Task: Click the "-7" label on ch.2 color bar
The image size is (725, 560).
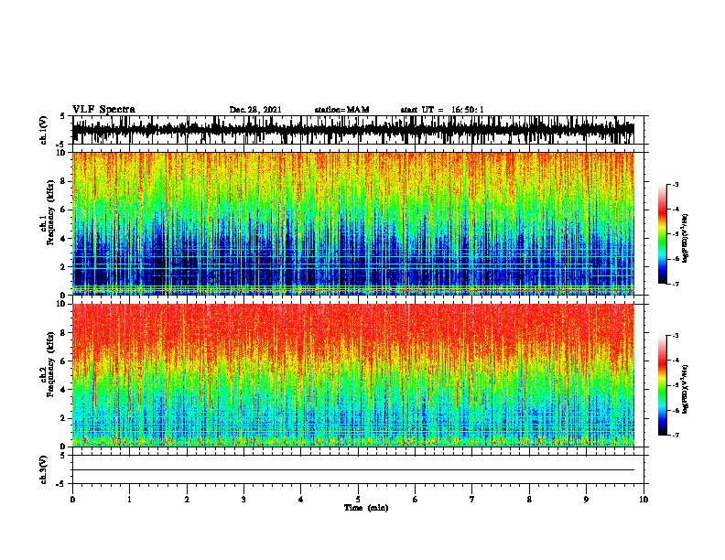Action: tap(675, 435)
